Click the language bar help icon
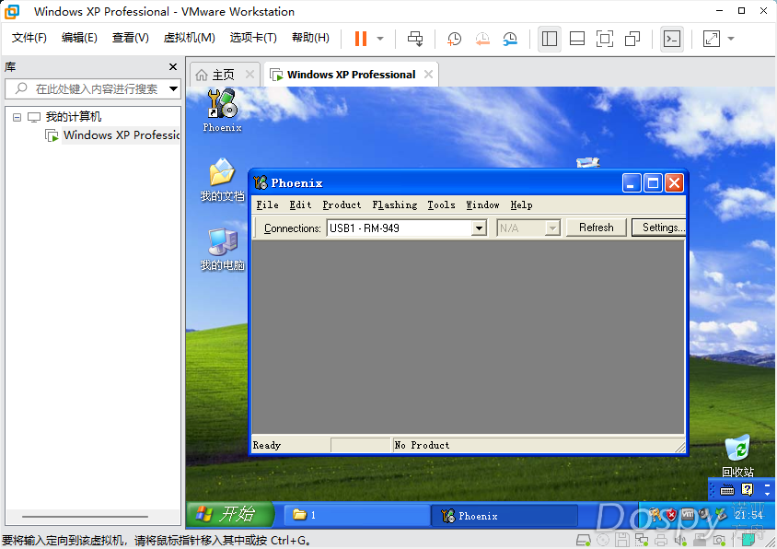The width and height of the screenshot is (777, 549). [748, 490]
